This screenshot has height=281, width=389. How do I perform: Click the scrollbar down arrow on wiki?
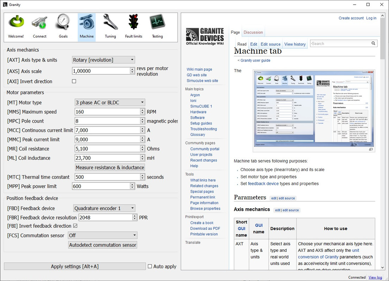pyautogui.click(x=382, y=267)
